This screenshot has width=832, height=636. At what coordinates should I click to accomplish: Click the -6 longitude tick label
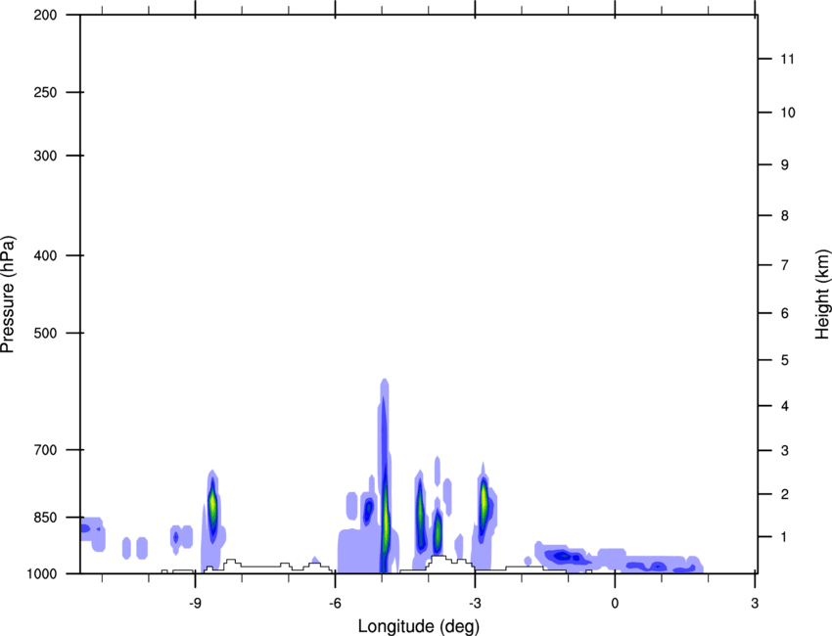pos(335,603)
